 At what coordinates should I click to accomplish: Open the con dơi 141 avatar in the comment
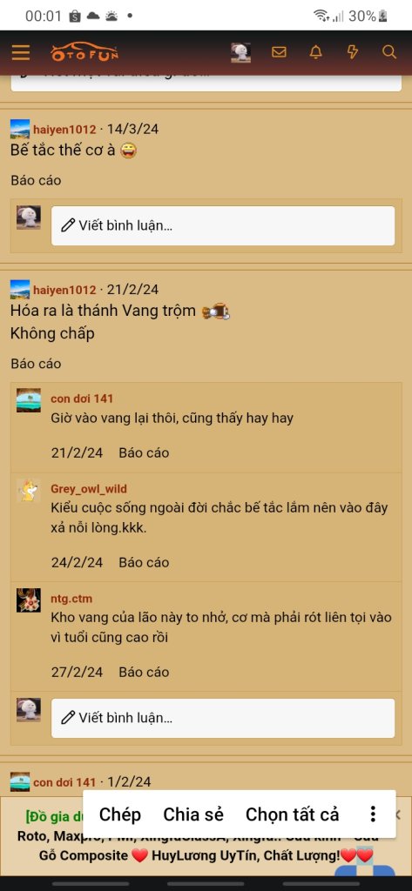pos(29,400)
